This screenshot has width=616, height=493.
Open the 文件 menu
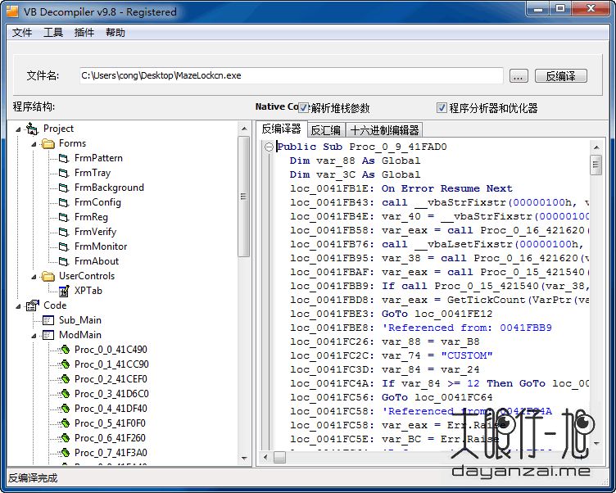click(21, 32)
